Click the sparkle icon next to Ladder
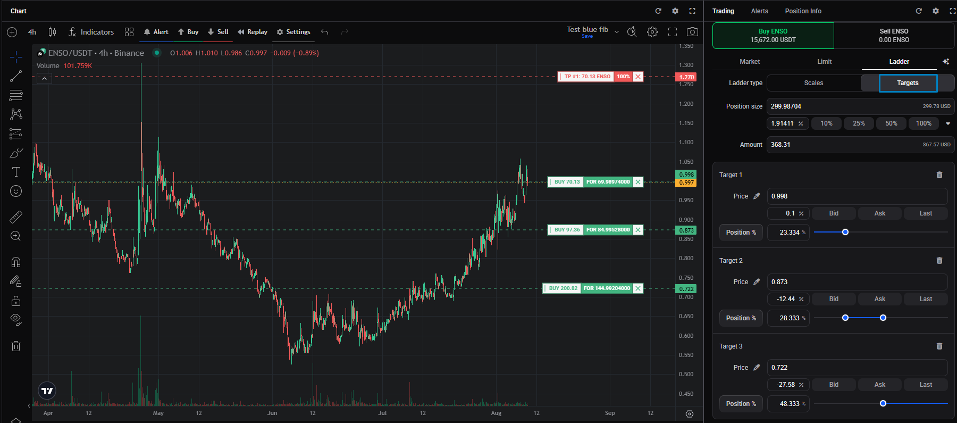This screenshot has height=423, width=957. point(946,62)
